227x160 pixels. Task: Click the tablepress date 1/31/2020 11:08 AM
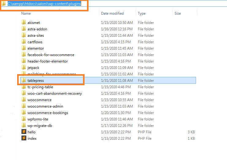117,81
